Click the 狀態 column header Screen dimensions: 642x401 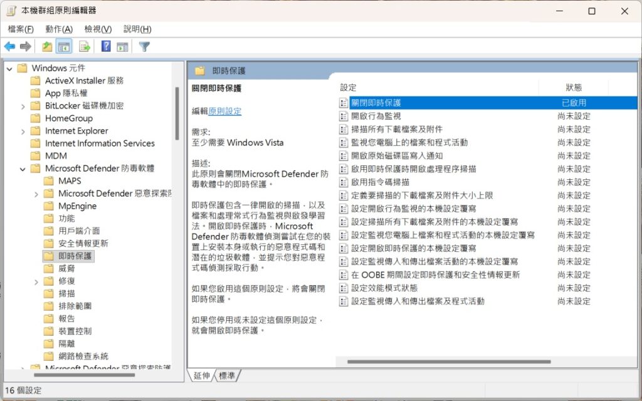coord(573,87)
